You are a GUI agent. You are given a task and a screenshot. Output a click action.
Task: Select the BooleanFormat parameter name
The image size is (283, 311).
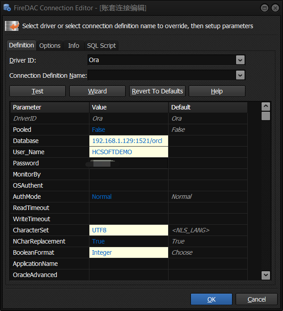(34, 252)
